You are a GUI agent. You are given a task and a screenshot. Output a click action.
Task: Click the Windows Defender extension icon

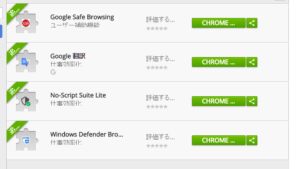click(x=26, y=140)
